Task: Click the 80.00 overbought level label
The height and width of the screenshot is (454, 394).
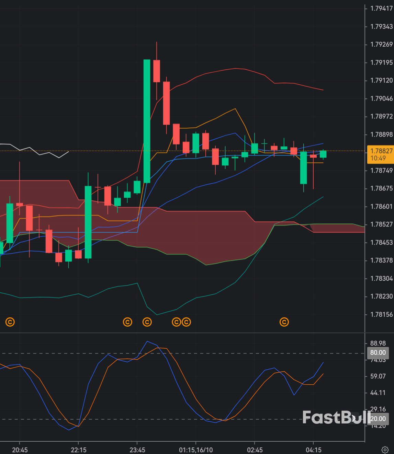Action: 378,352
